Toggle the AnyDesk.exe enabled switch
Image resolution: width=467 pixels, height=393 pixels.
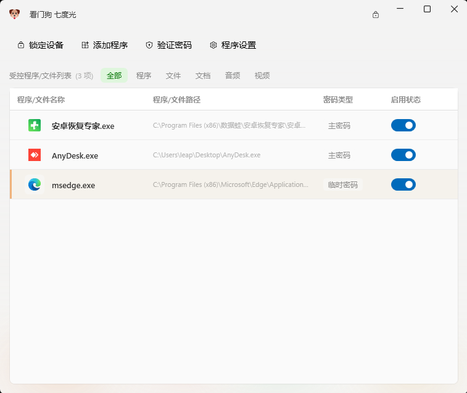pos(403,155)
